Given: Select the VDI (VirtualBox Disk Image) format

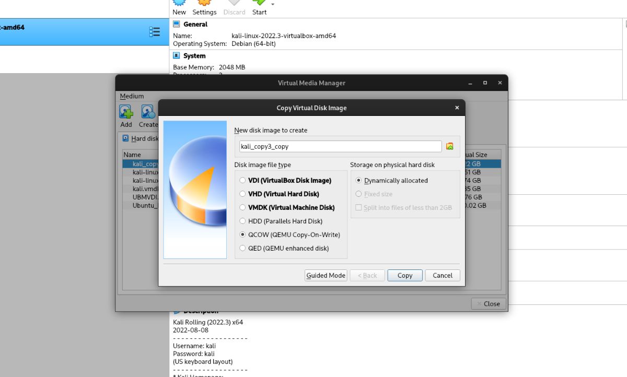Looking at the screenshot, I should (x=242, y=180).
